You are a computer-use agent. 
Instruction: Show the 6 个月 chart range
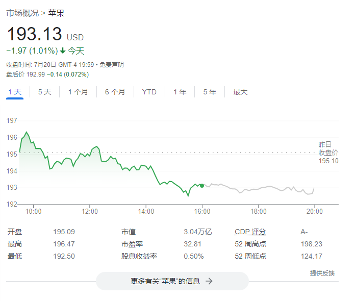click(115, 92)
